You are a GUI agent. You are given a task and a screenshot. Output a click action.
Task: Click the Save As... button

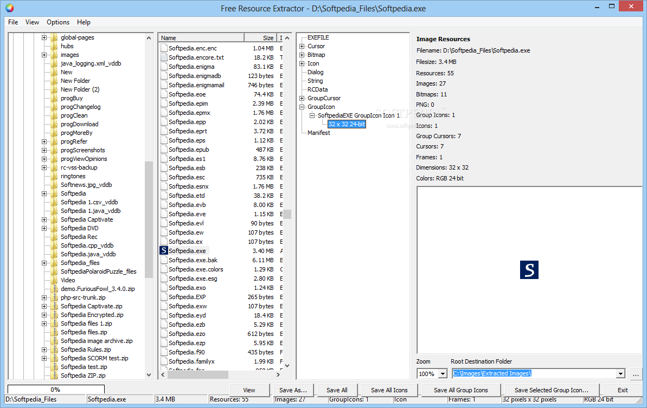[293, 390]
